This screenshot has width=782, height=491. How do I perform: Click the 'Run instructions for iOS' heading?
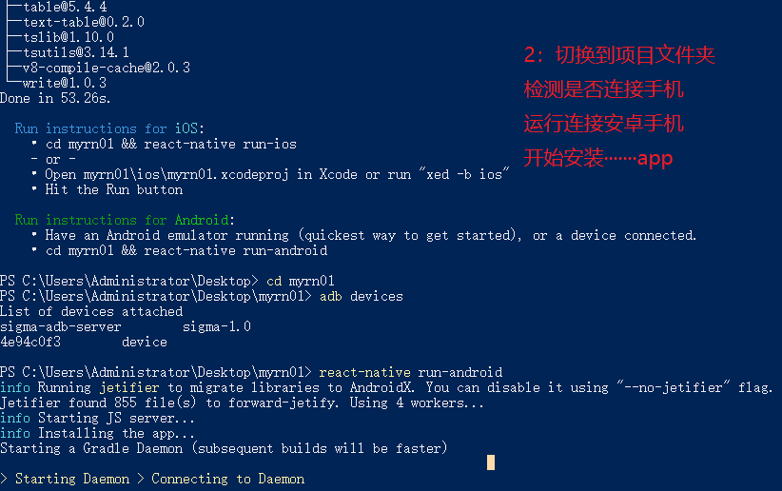pyautogui.click(x=109, y=128)
